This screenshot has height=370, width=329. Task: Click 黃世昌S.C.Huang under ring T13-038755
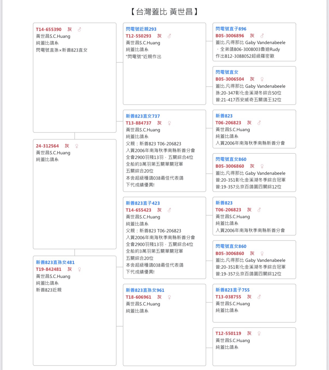[x=233, y=304]
